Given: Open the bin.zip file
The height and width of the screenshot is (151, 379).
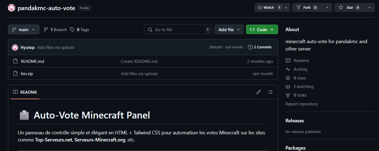Looking at the screenshot, I should pos(27,74).
